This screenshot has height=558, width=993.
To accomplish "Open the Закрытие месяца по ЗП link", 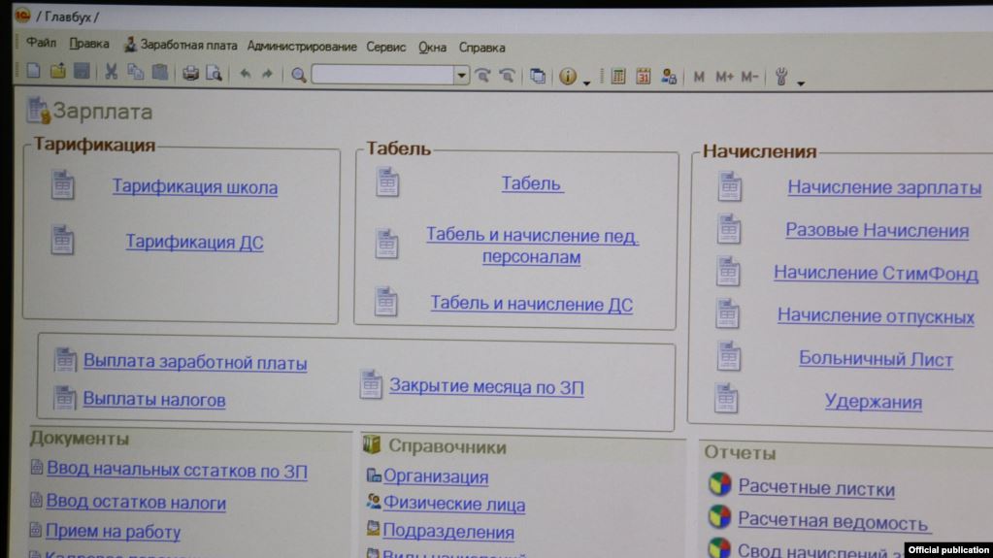I will (486, 386).
